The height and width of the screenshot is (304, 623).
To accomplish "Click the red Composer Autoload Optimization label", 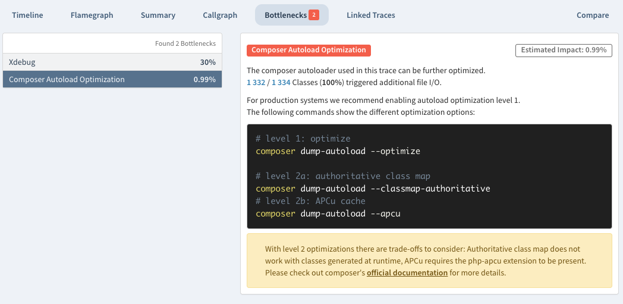I will tap(309, 50).
